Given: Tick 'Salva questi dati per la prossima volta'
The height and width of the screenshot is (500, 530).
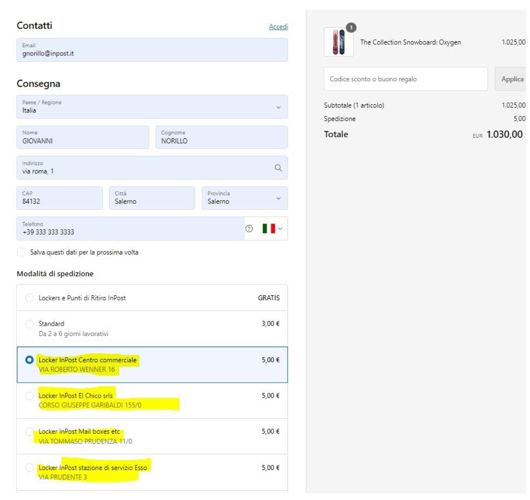Looking at the screenshot, I should click(x=21, y=252).
